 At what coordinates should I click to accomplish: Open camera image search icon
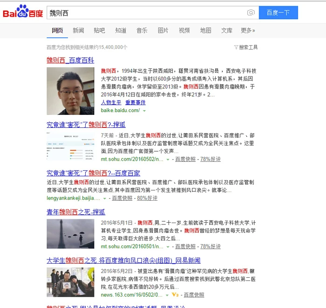pos(251,13)
